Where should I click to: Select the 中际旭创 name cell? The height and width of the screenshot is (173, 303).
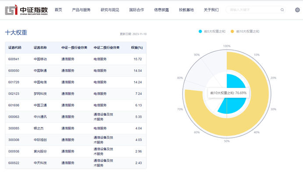[40, 140]
